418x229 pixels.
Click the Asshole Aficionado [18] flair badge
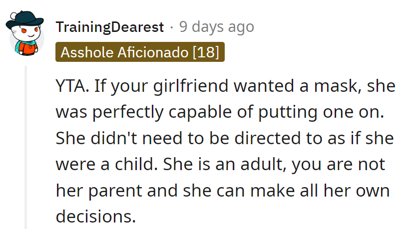140,52
